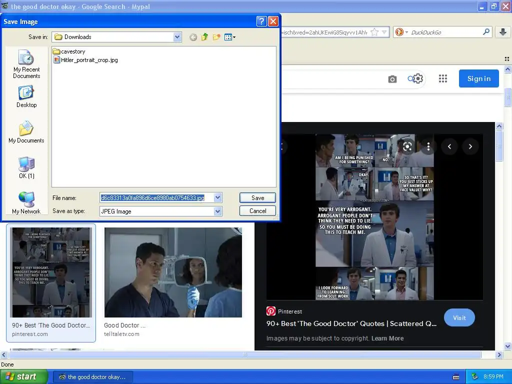Click the page vertical scrollbar up arrow
The width and height of the screenshot is (512, 384).
(508, 69)
